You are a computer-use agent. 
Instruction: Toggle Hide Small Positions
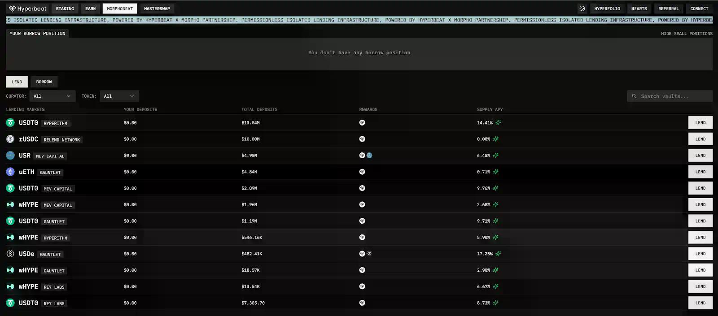click(686, 34)
